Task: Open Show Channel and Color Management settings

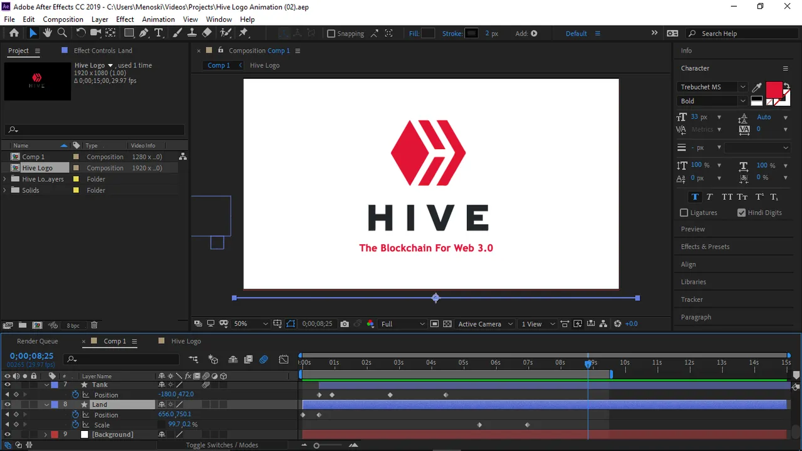Action: tap(370, 324)
